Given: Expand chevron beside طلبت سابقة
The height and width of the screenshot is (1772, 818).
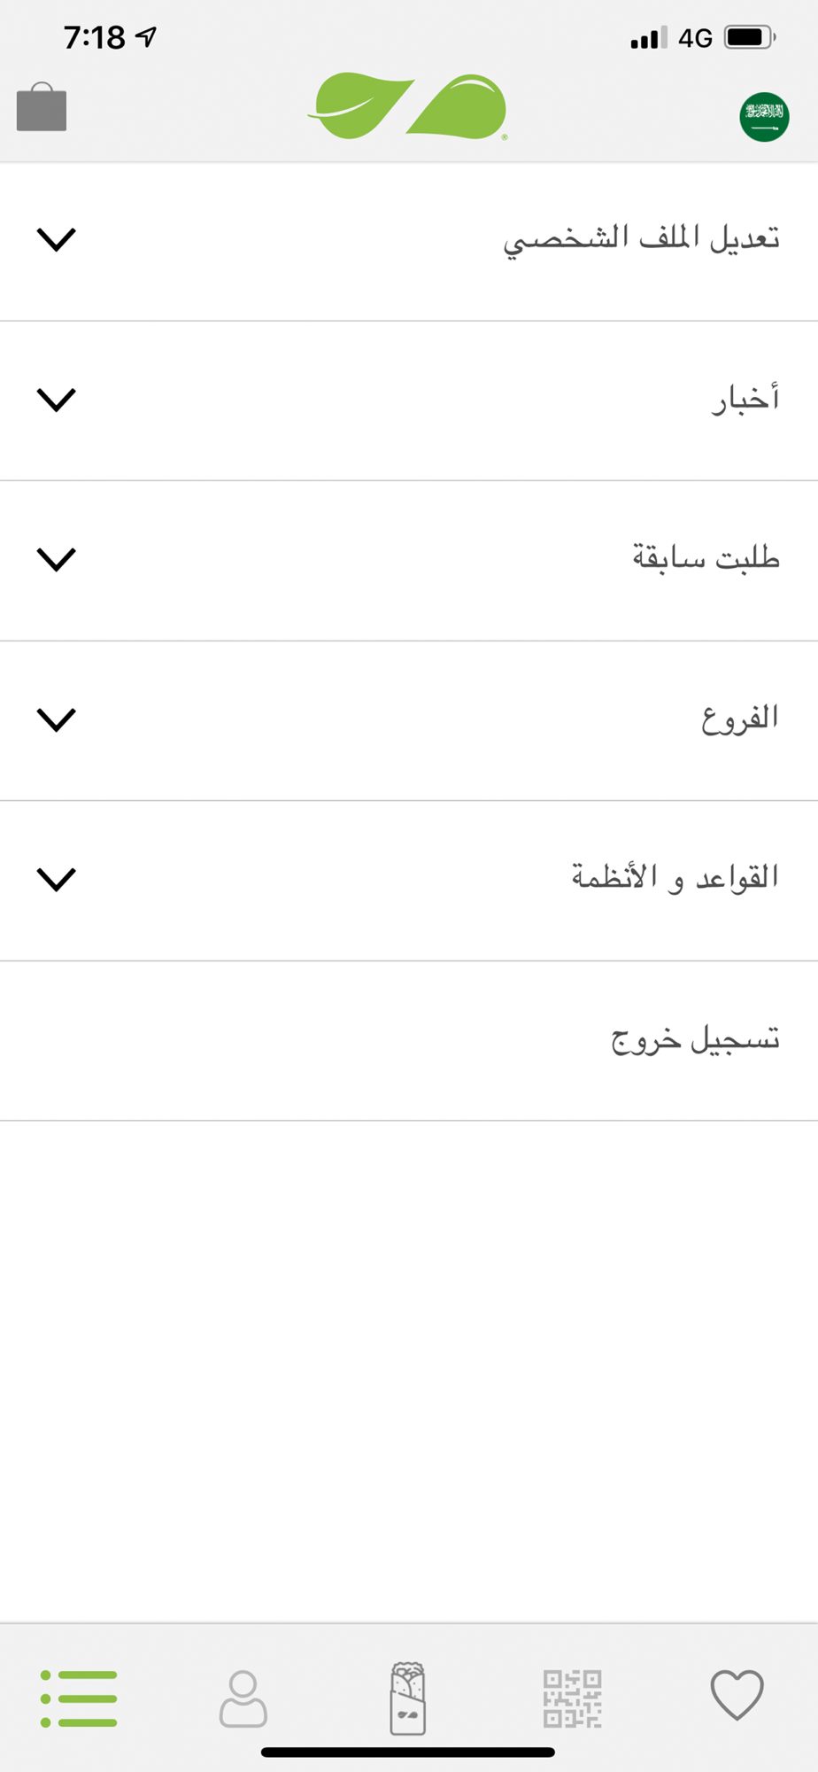Looking at the screenshot, I should tap(56, 559).
